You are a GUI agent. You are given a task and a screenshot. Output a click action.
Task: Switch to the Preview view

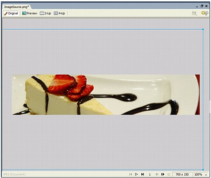[x=30, y=13]
